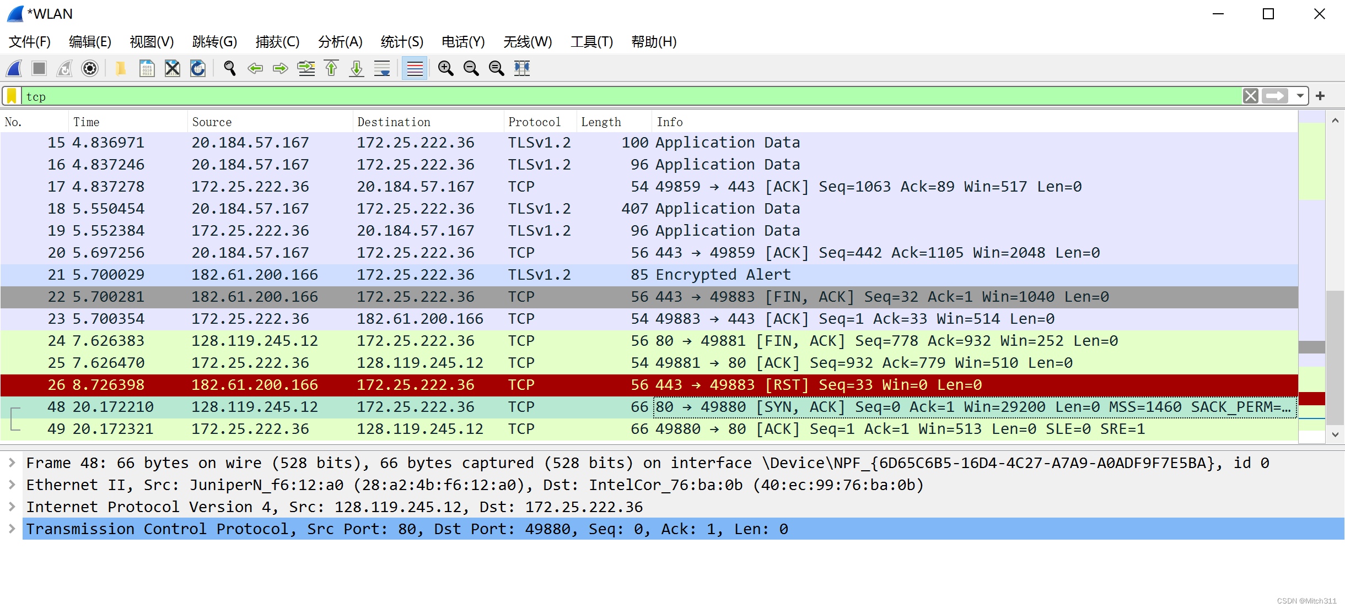Expand Frame 48 details

(x=12, y=463)
